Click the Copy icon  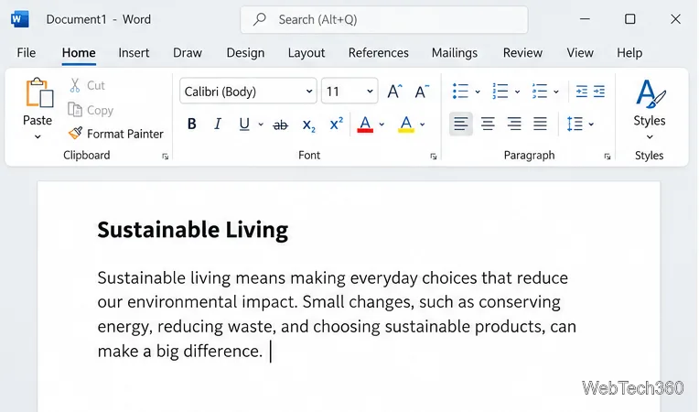[x=75, y=110]
